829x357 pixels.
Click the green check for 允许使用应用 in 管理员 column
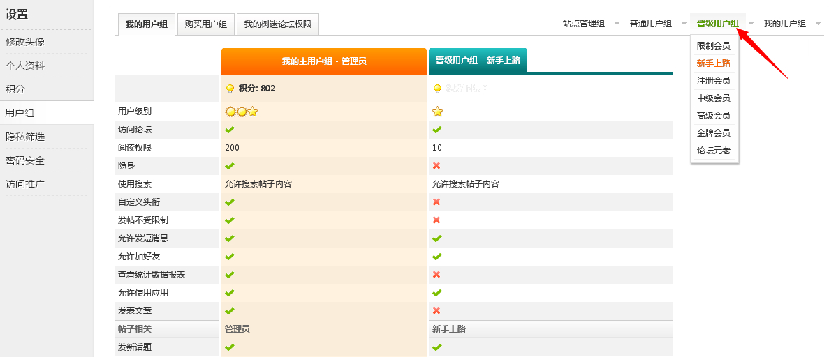(x=230, y=293)
